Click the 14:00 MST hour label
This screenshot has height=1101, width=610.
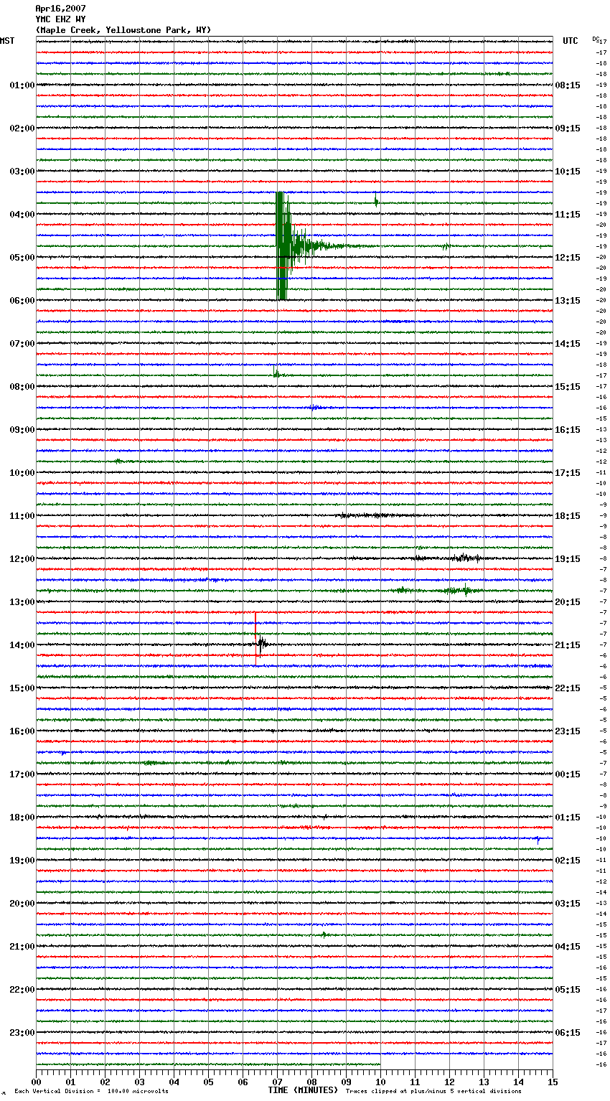point(22,645)
